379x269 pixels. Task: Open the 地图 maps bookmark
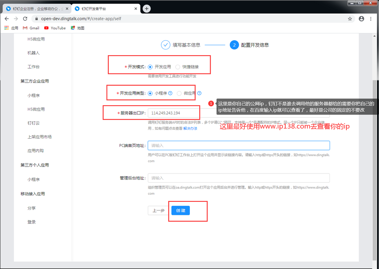click(x=78, y=28)
